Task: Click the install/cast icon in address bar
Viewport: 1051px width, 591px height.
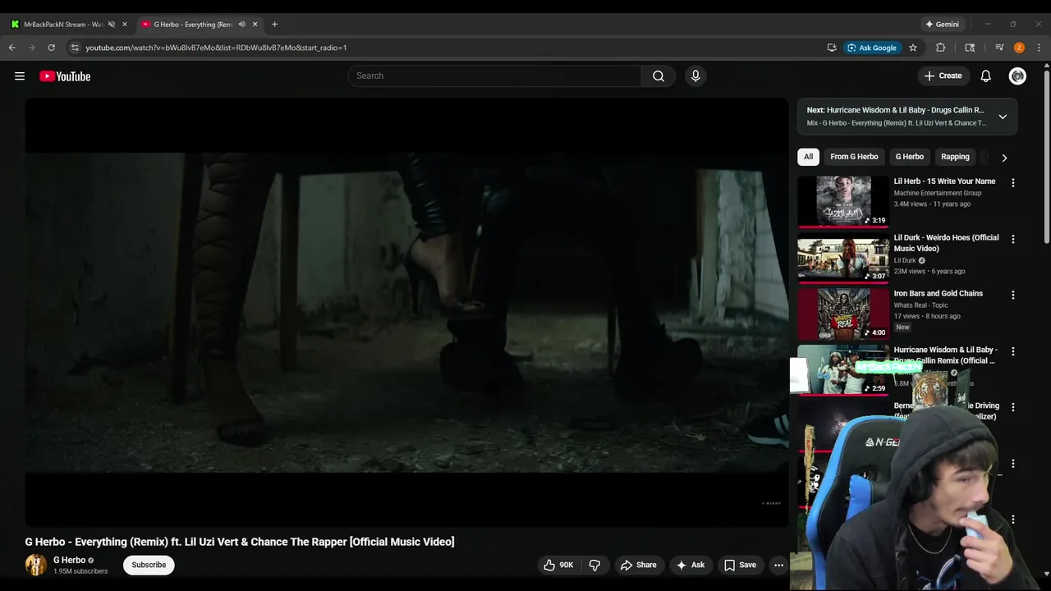Action: (832, 48)
